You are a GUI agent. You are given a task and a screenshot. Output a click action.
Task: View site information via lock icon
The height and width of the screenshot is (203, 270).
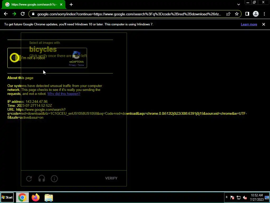coord(33,14)
